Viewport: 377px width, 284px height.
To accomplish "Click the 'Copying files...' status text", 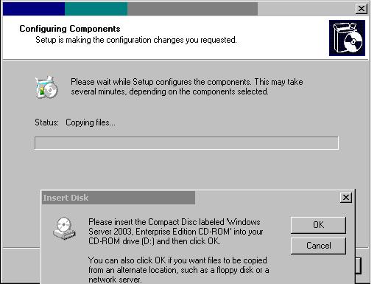I will (91, 122).
